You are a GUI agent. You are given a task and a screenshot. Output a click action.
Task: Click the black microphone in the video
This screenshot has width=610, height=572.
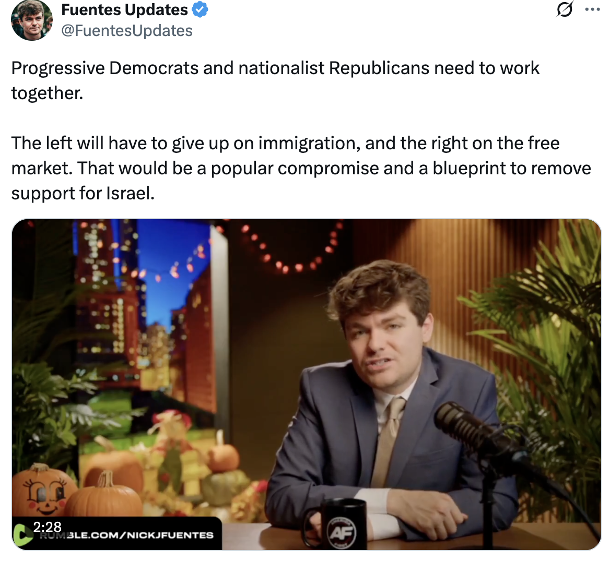point(471,432)
